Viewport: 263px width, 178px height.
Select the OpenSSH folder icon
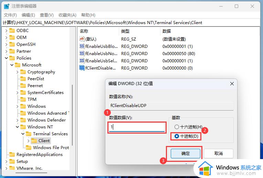point(12,44)
